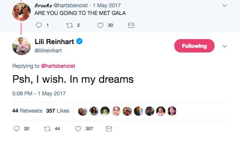Open the chevron menu on brooke's tweet

pyautogui.click(x=225, y=6)
